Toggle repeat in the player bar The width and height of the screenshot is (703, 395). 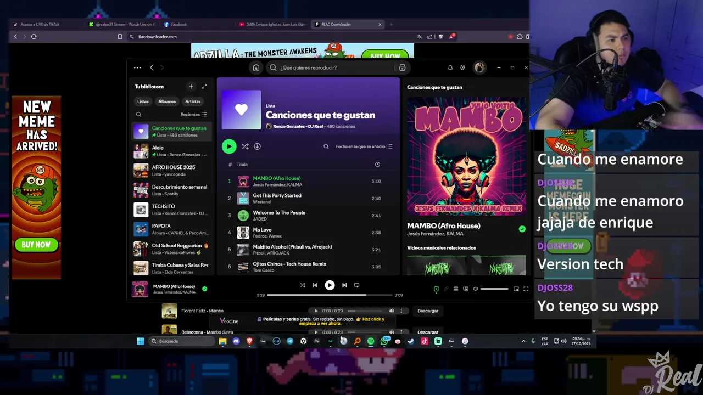(x=357, y=285)
